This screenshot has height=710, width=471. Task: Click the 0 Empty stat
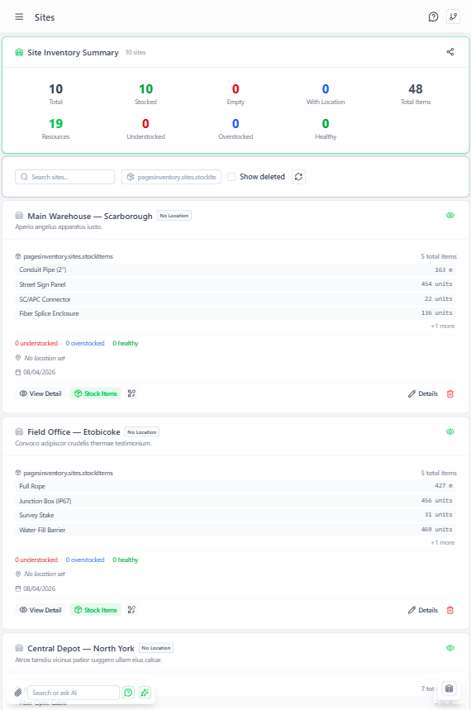click(235, 93)
